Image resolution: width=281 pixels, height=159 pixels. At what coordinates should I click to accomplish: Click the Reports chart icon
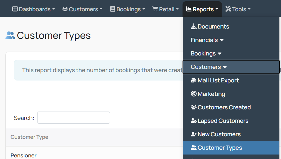(x=189, y=9)
